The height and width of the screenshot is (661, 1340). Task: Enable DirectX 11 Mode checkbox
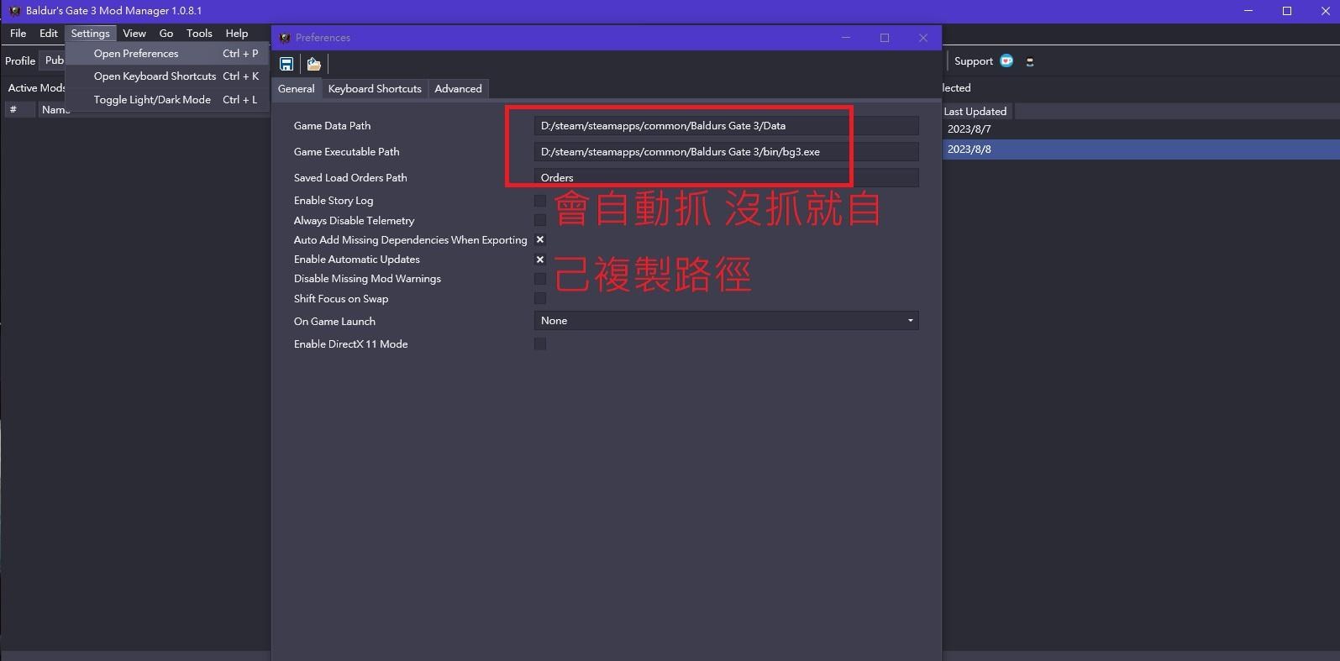click(x=540, y=344)
